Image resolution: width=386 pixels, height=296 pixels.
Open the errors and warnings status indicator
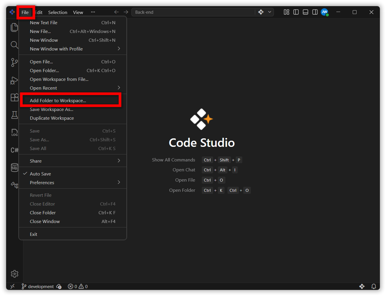pos(78,286)
